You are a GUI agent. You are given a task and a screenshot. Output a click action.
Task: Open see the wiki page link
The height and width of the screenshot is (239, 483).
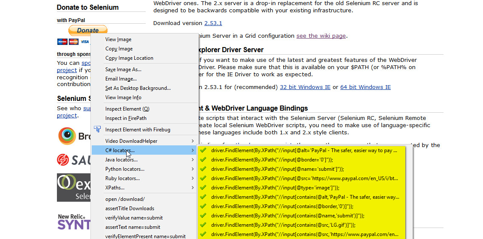(321, 36)
